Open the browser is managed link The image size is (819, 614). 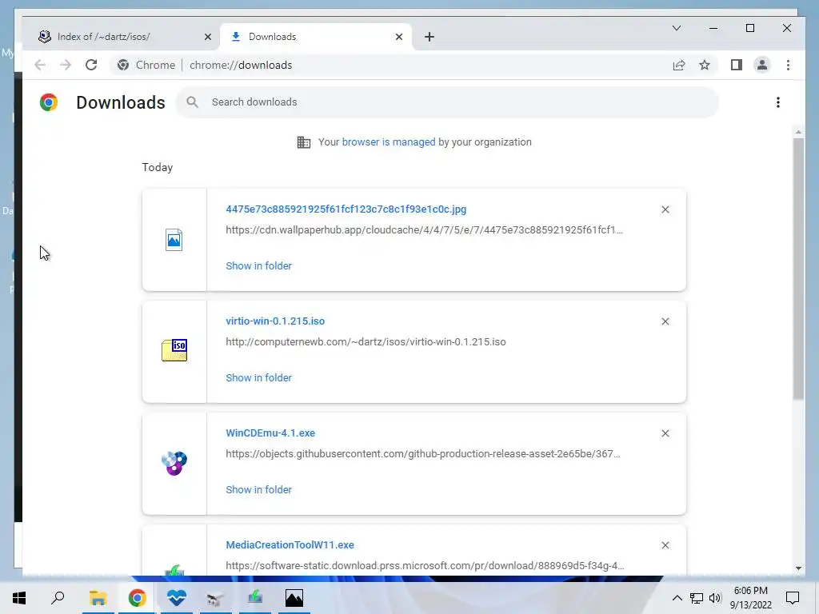click(x=388, y=142)
